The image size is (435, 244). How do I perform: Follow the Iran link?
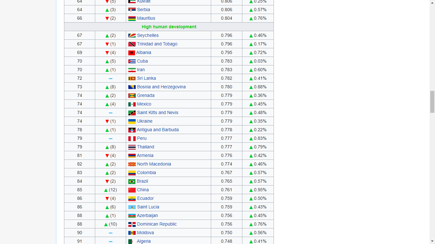[141, 70]
